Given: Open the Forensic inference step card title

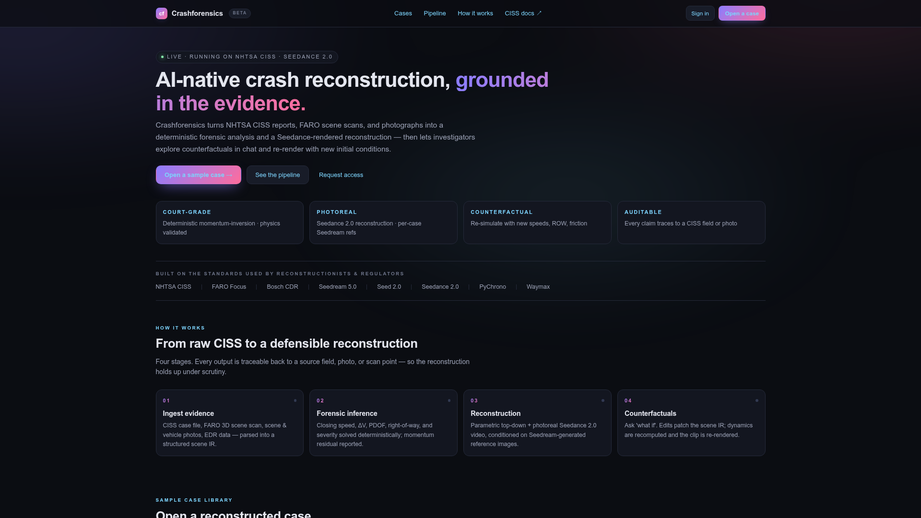Looking at the screenshot, I should pos(347,413).
